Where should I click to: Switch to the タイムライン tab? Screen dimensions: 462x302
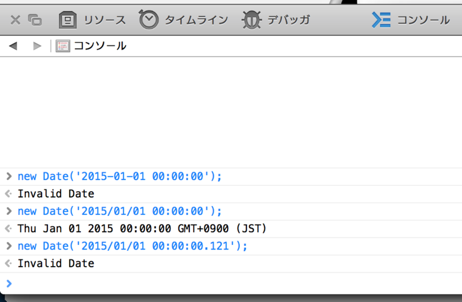[x=196, y=20]
